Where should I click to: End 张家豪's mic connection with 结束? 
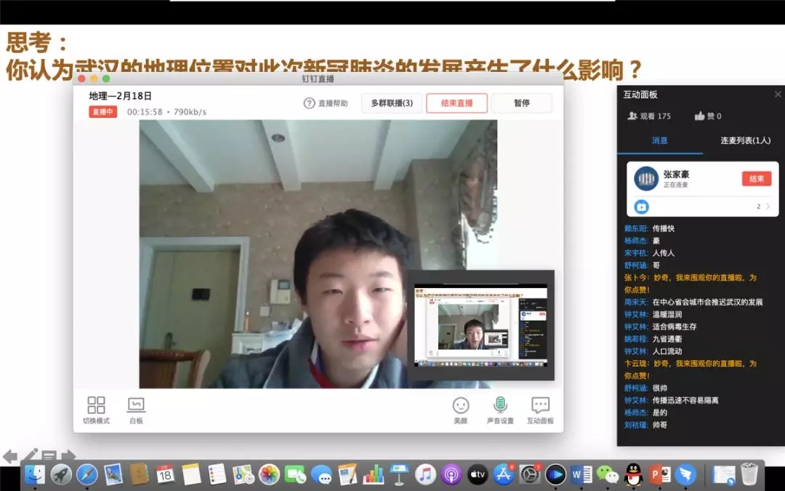click(756, 179)
